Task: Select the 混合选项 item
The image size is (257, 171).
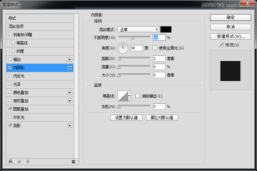Action: click(40, 26)
